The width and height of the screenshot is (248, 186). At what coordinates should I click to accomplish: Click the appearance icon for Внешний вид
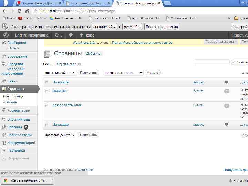click(4, 119)
